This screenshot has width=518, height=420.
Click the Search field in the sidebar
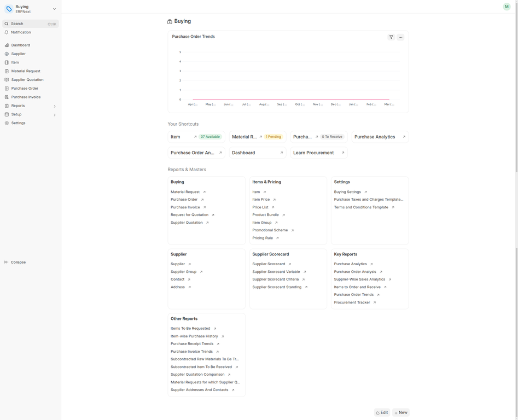click(x=30, y=24)
